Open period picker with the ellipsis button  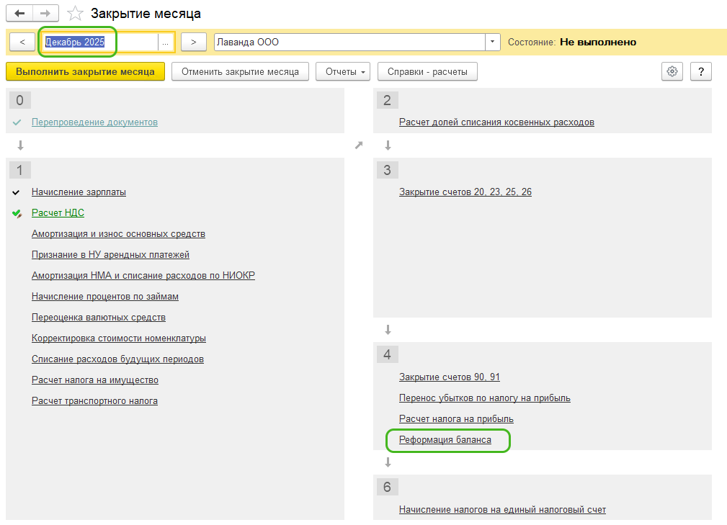click(166, 42)
